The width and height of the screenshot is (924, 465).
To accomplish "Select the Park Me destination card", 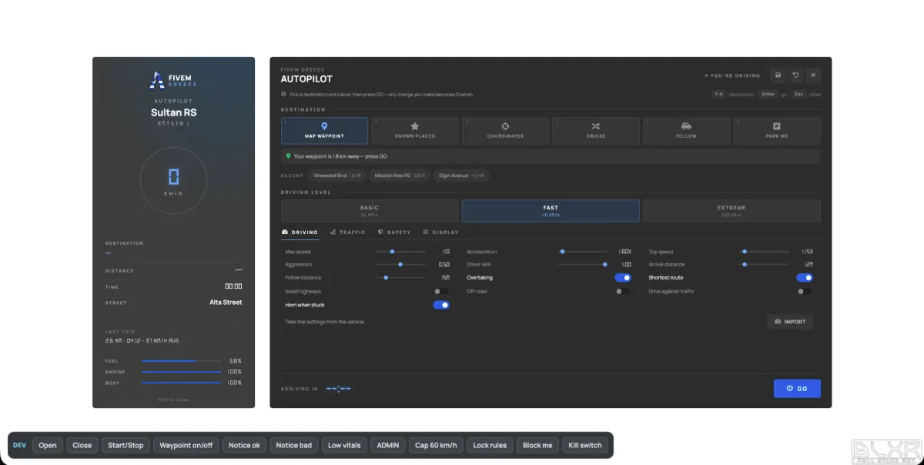I will point(777,130).
